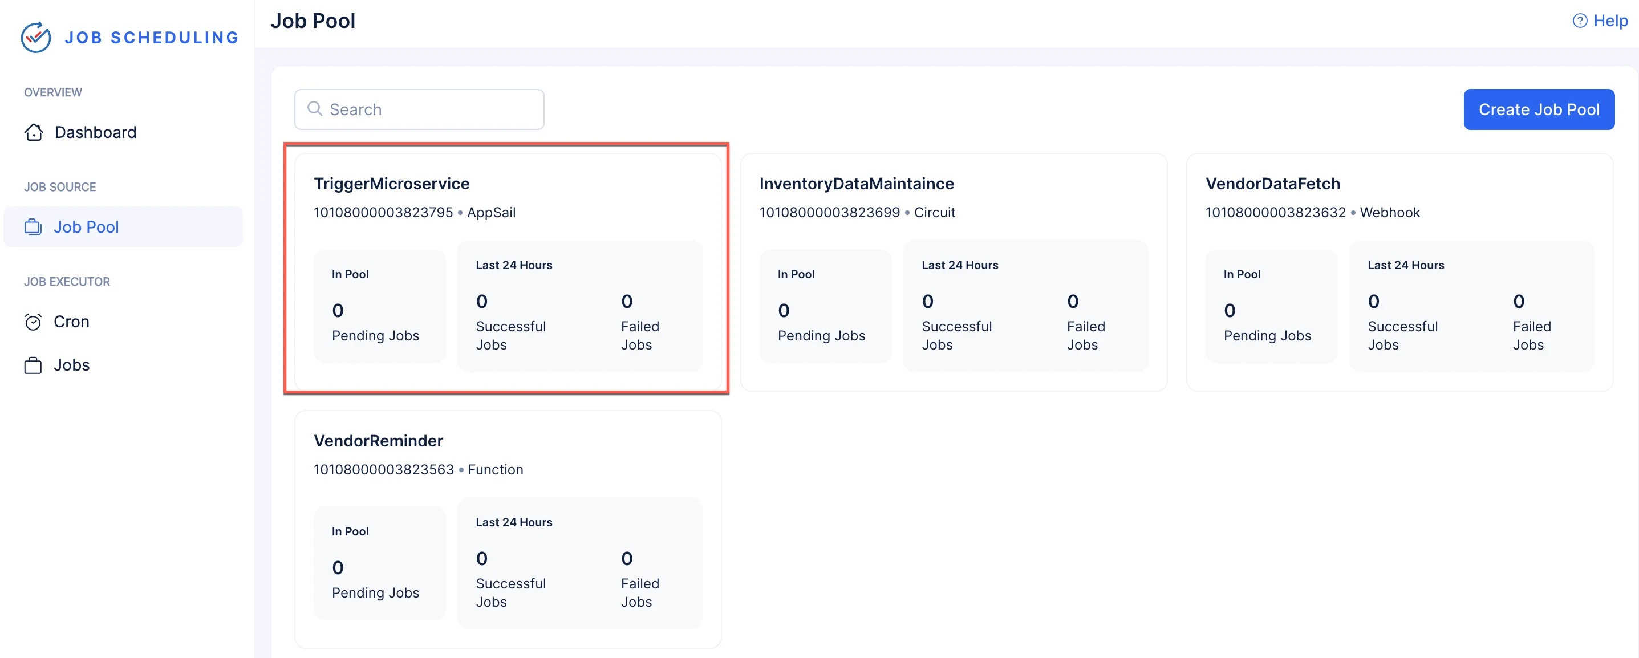Open the Dashboard menu item

[123, 132]
